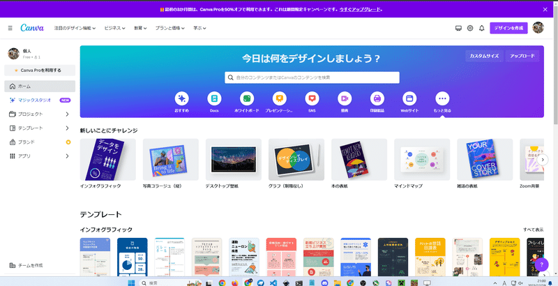Screen dimensions: 558x286
Task: Open Discord from the taskbar
Action: [324, 283]
